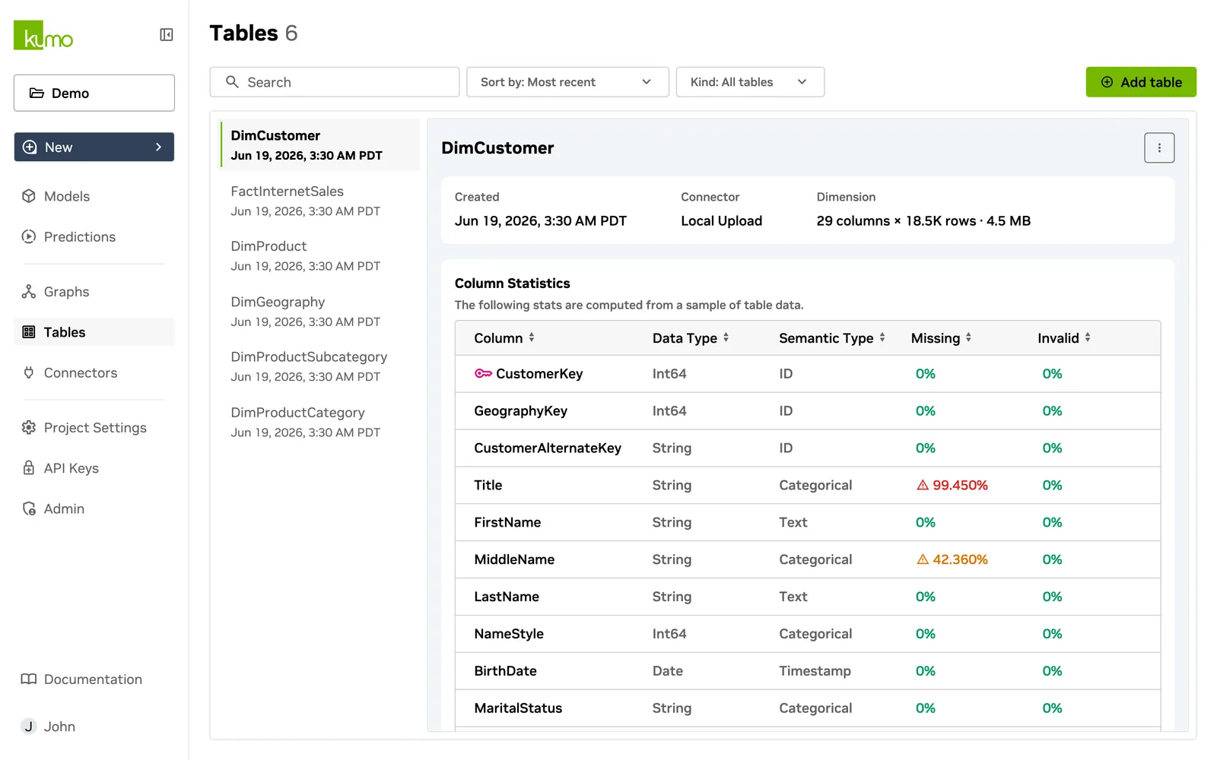The width and height of the screenshot is (1217, 760).
Task: Click the warning icon in MiddleName row
Action: 923,559
